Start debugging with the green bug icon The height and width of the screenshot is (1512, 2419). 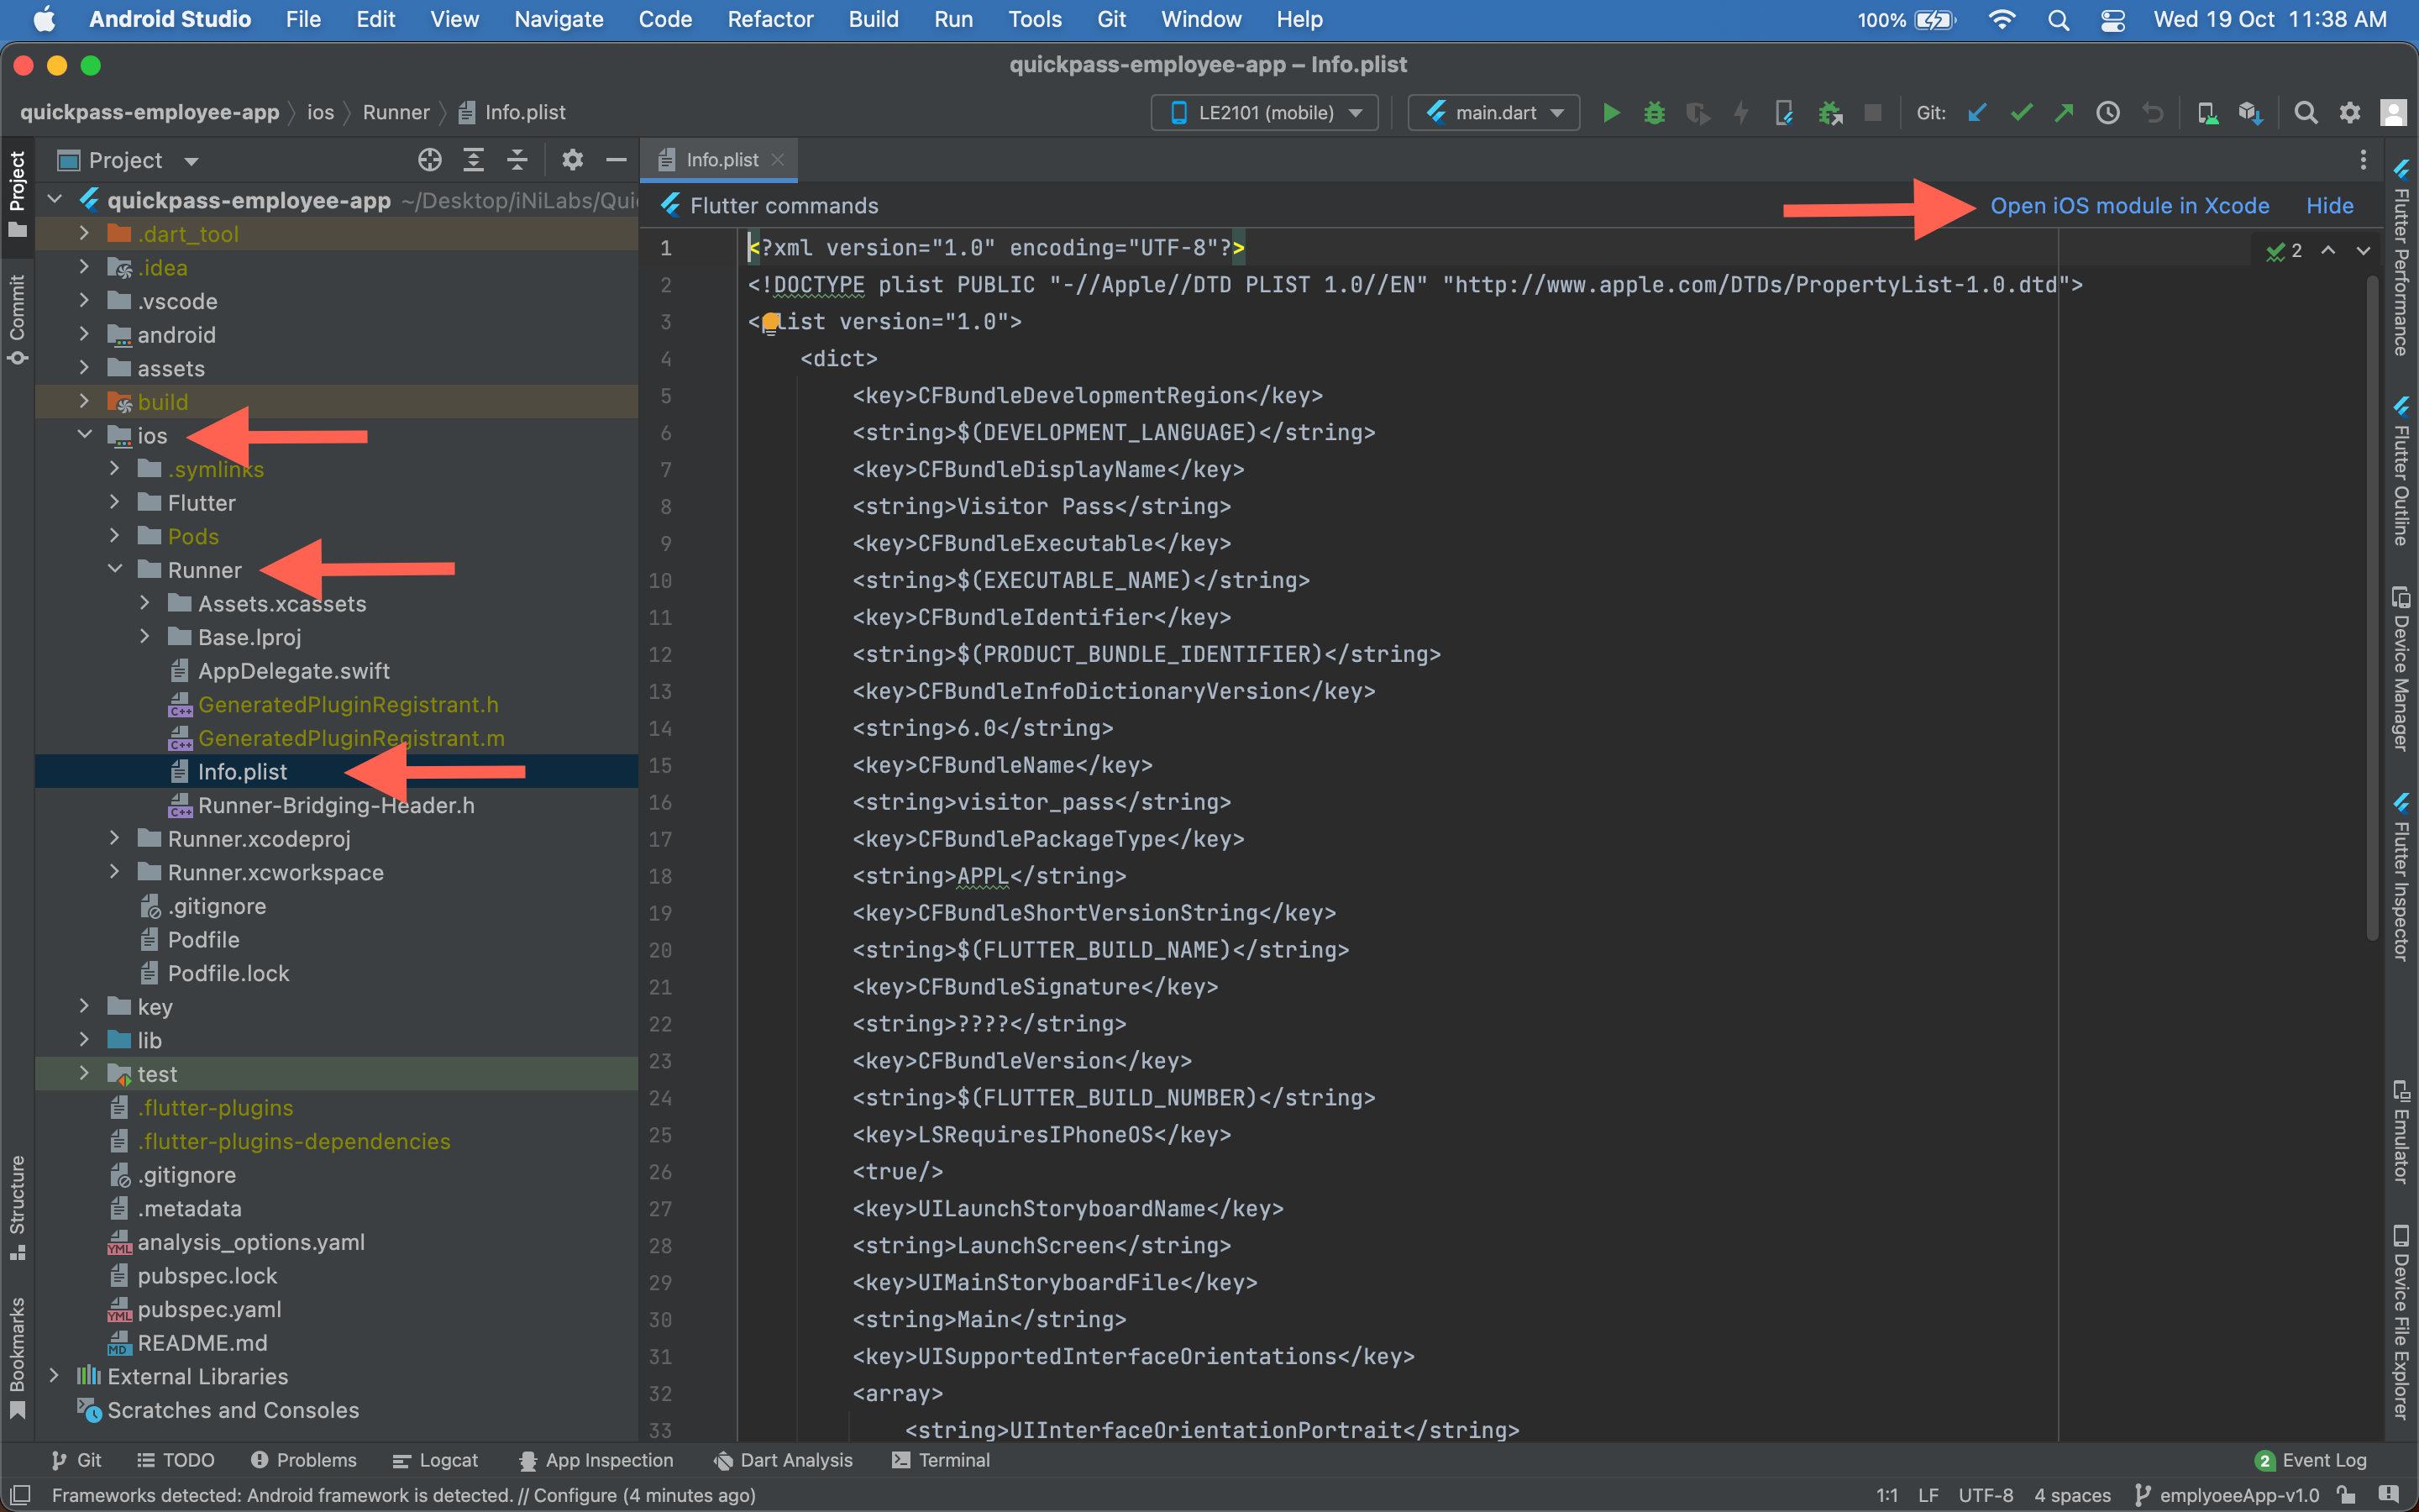(x=1655, y=113)
